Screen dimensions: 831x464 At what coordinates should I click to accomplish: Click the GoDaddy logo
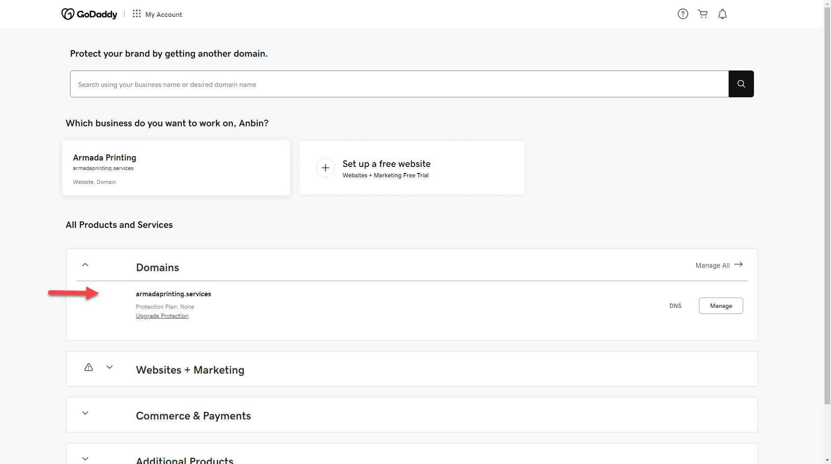point(89,14)
